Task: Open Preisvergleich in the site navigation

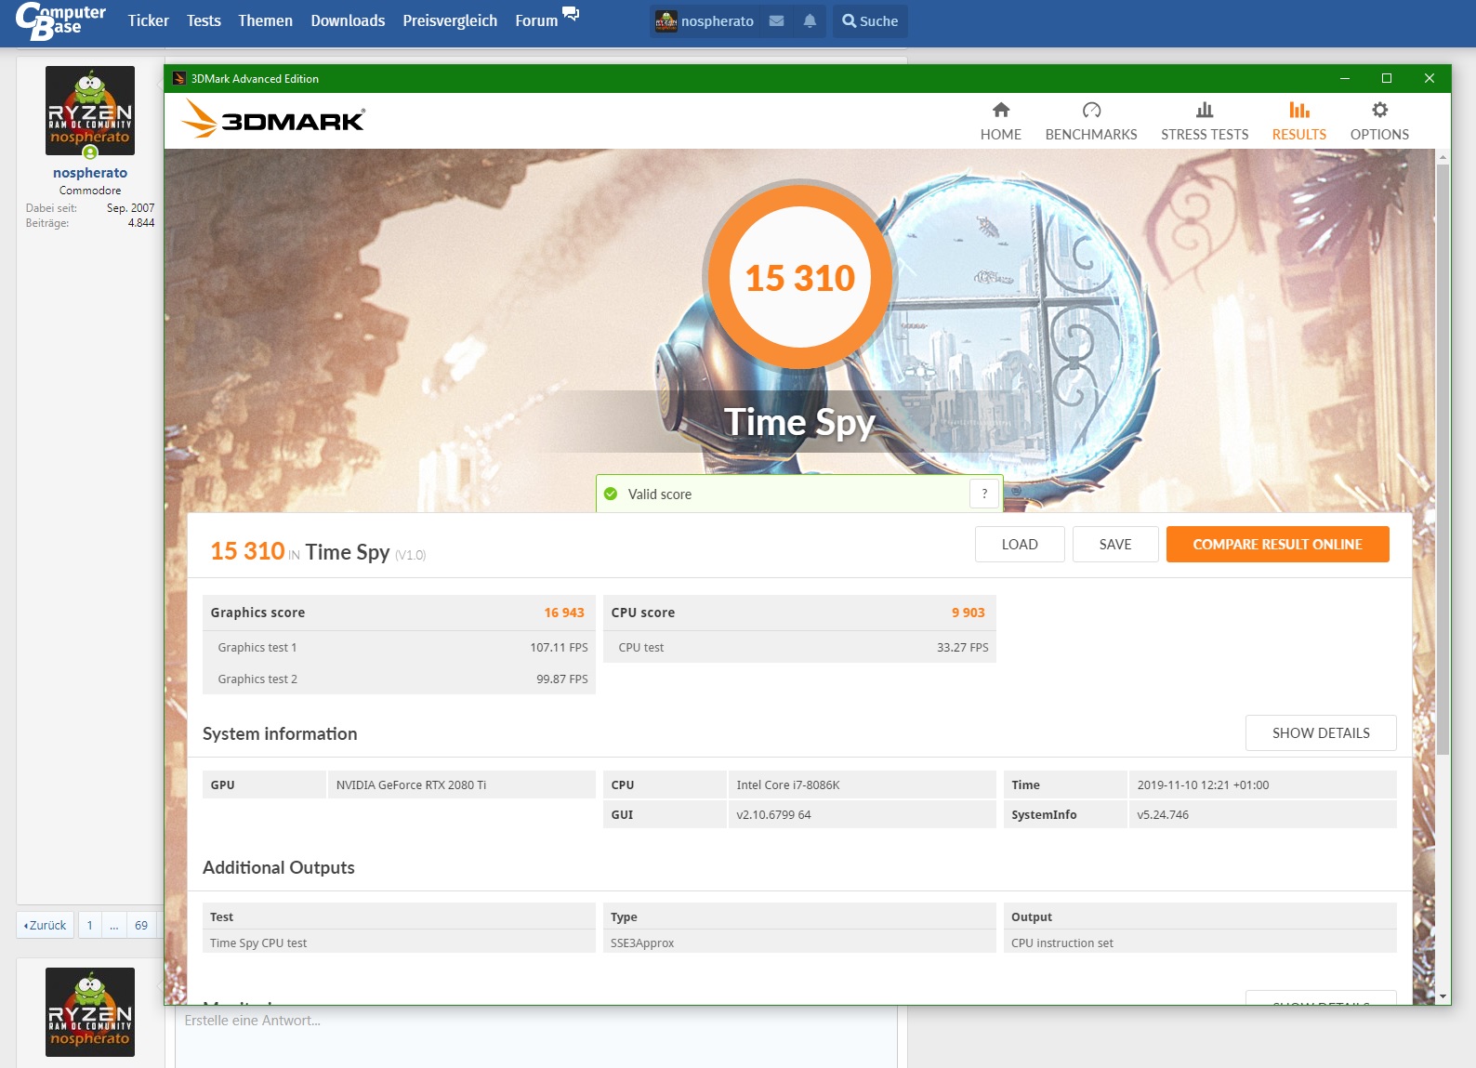Action: [x=450, y=20]
